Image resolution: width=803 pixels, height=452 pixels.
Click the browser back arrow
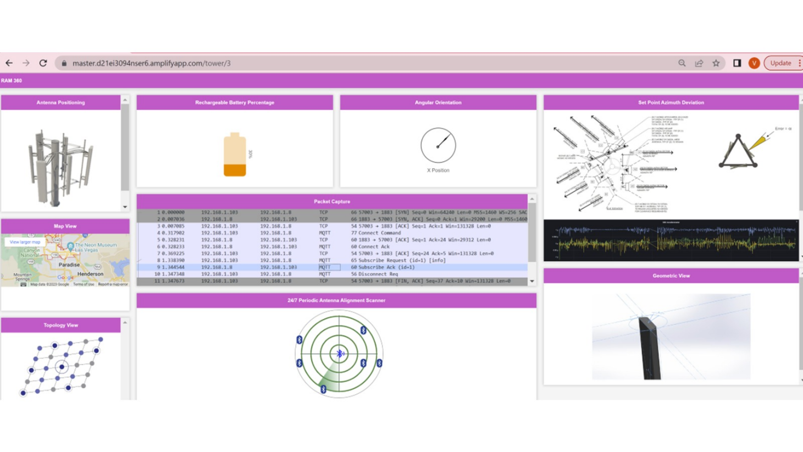(9, 63)
